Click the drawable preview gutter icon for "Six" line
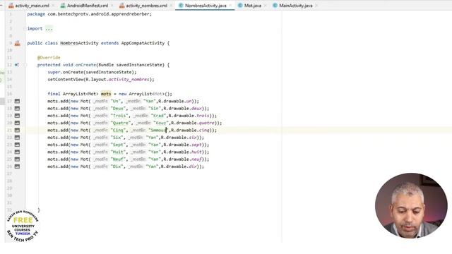Viewport: 452px width, 254px height. [17, 138]
